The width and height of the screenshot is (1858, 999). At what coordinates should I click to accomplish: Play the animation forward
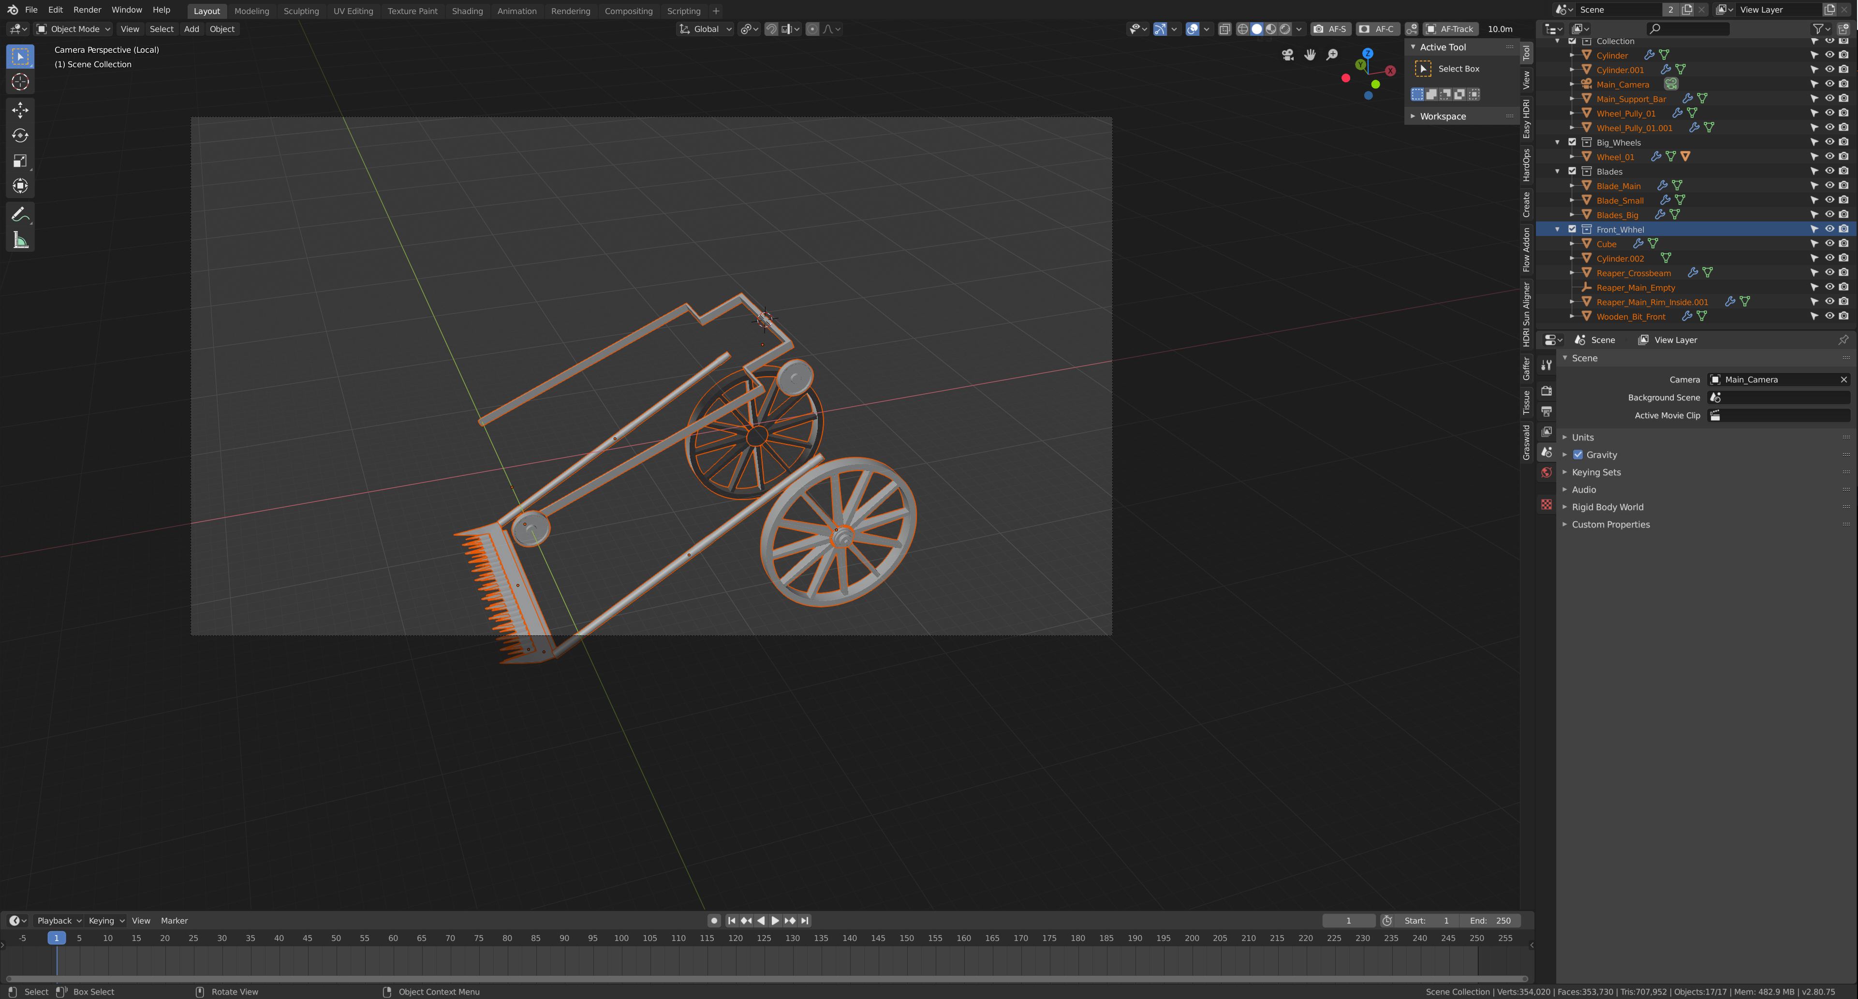[x=775, y=920]
